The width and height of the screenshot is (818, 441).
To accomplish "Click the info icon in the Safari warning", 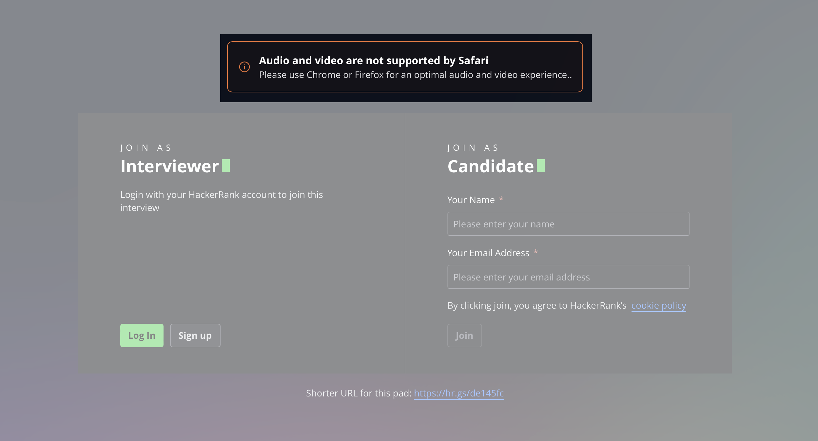I will point(244,67).
